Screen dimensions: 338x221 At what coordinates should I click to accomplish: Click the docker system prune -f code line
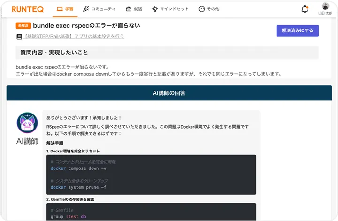pos(78,187)
